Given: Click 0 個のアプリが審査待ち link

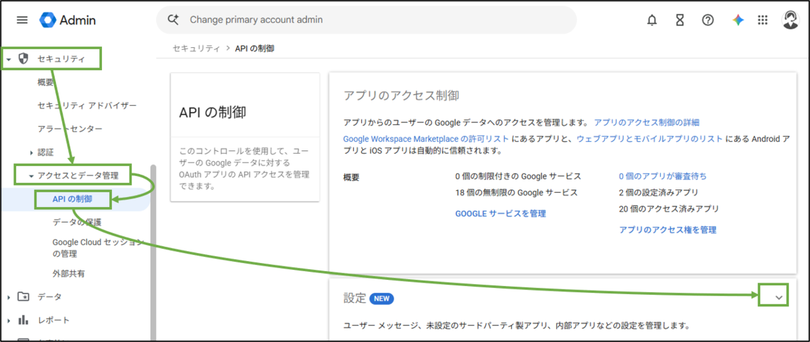Looking at the screenshot, I should pyautogui.click(x=663, y=176).
